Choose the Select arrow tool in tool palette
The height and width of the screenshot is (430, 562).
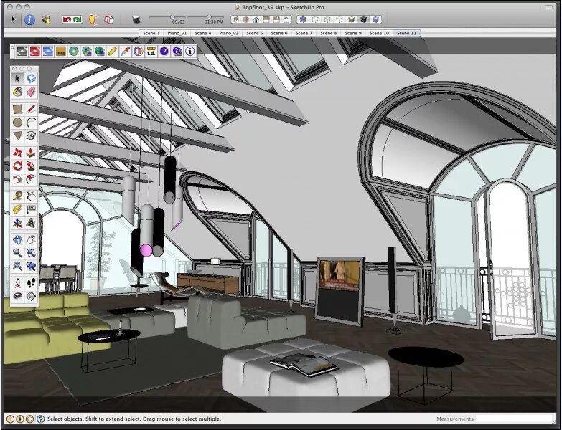point(17,78)
